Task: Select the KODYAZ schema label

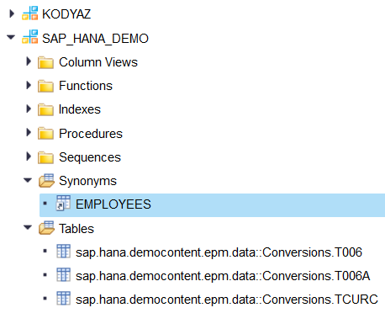Action: pyautogui.click(x=66, y=14)
